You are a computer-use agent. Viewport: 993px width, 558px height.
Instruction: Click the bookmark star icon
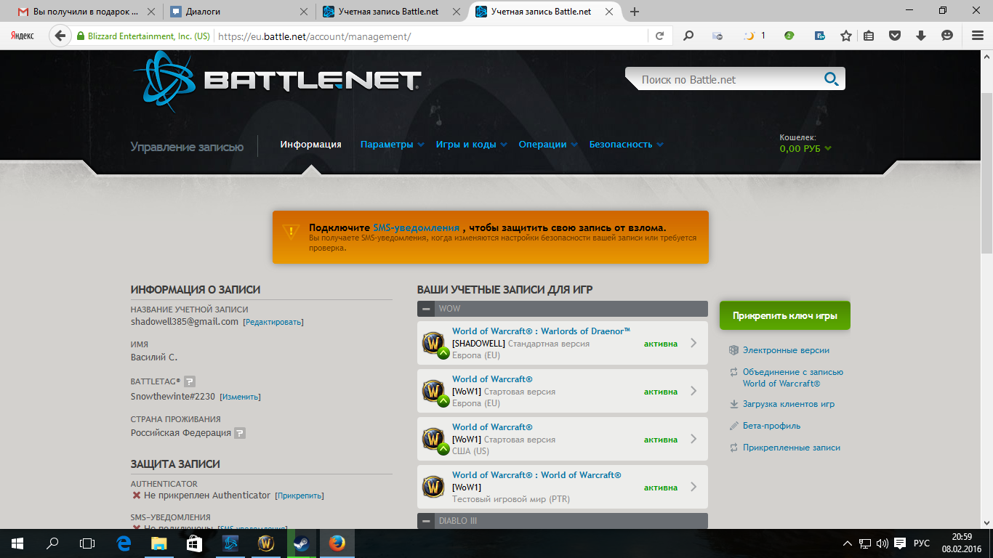845,36
